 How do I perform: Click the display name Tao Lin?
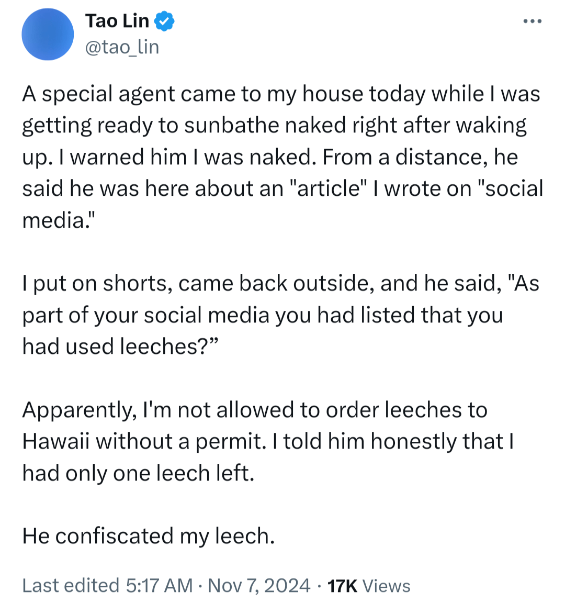point(117,21)
